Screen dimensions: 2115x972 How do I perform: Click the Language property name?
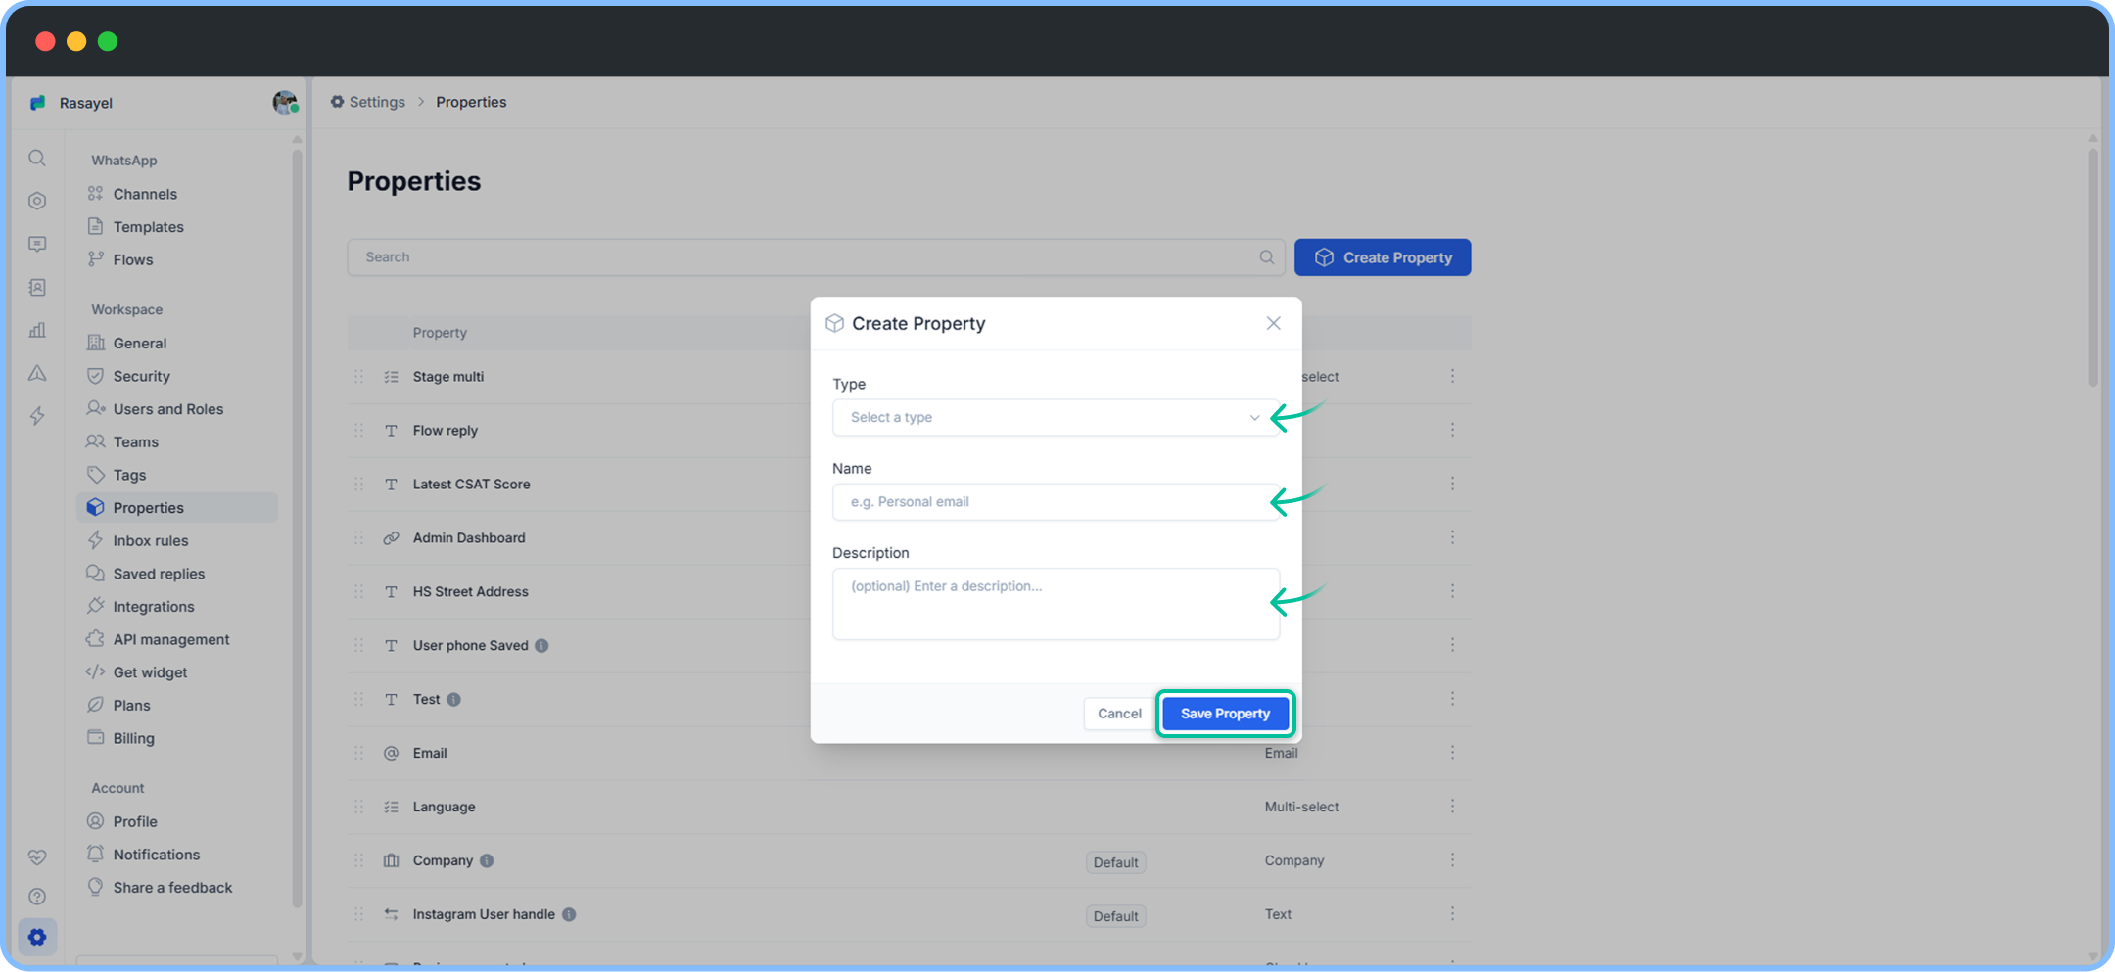click(444, 807)
